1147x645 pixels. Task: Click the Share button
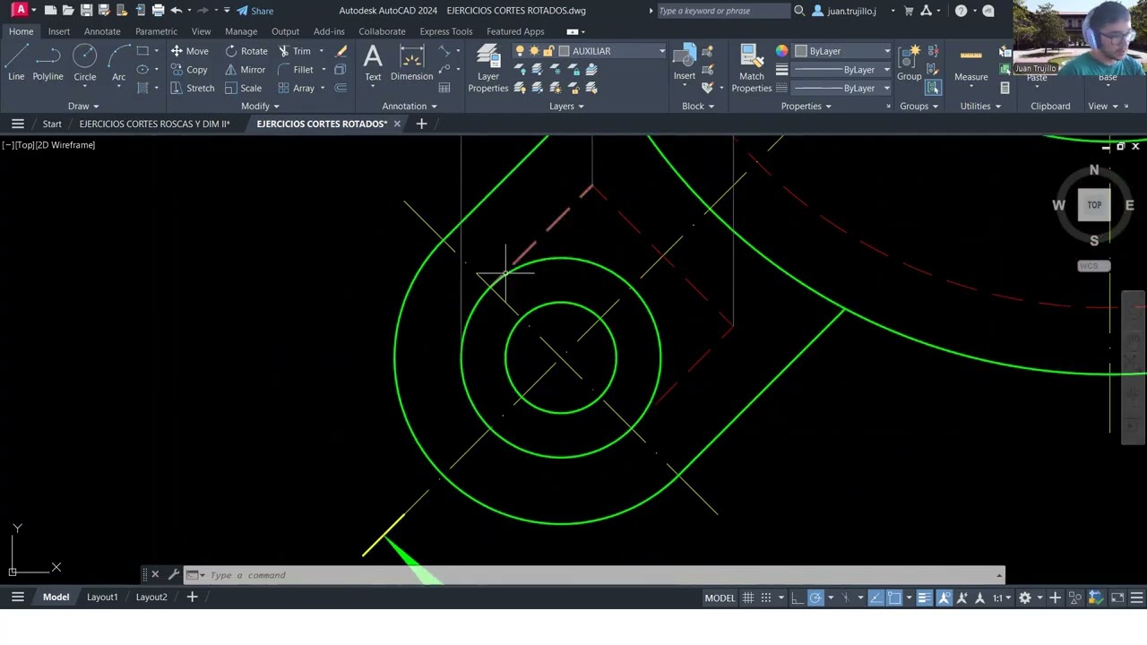pyautogui.click(x=255, y=11)
